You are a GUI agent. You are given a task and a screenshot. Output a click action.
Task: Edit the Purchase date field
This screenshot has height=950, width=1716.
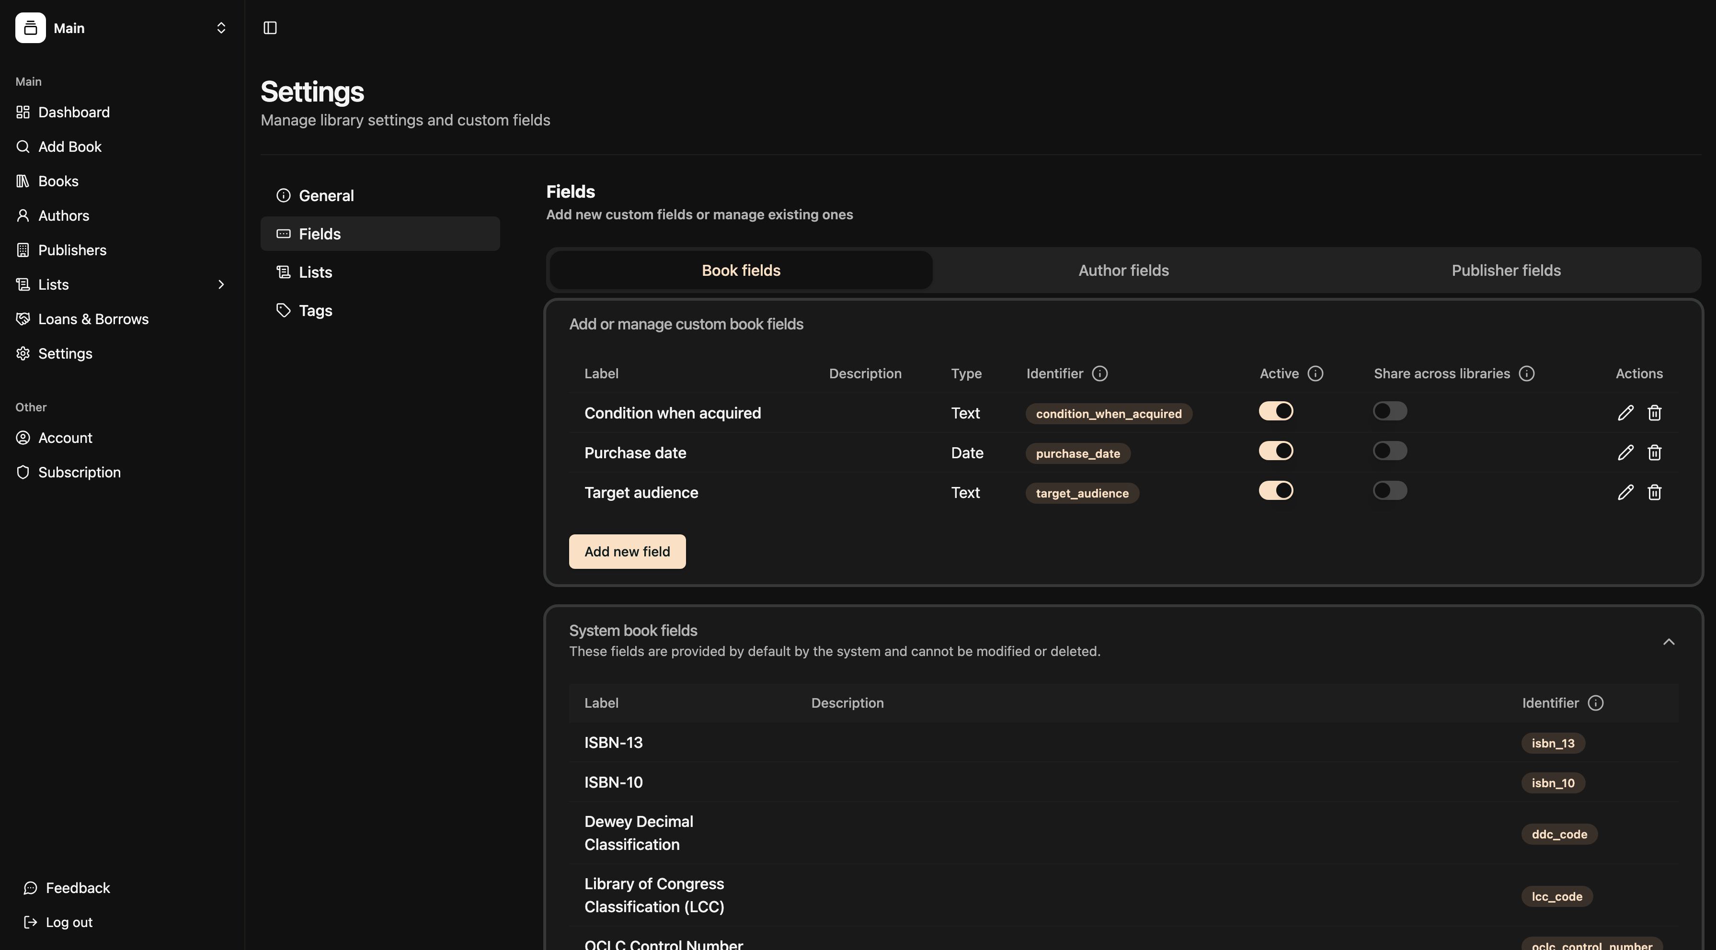coord(1625,452)
